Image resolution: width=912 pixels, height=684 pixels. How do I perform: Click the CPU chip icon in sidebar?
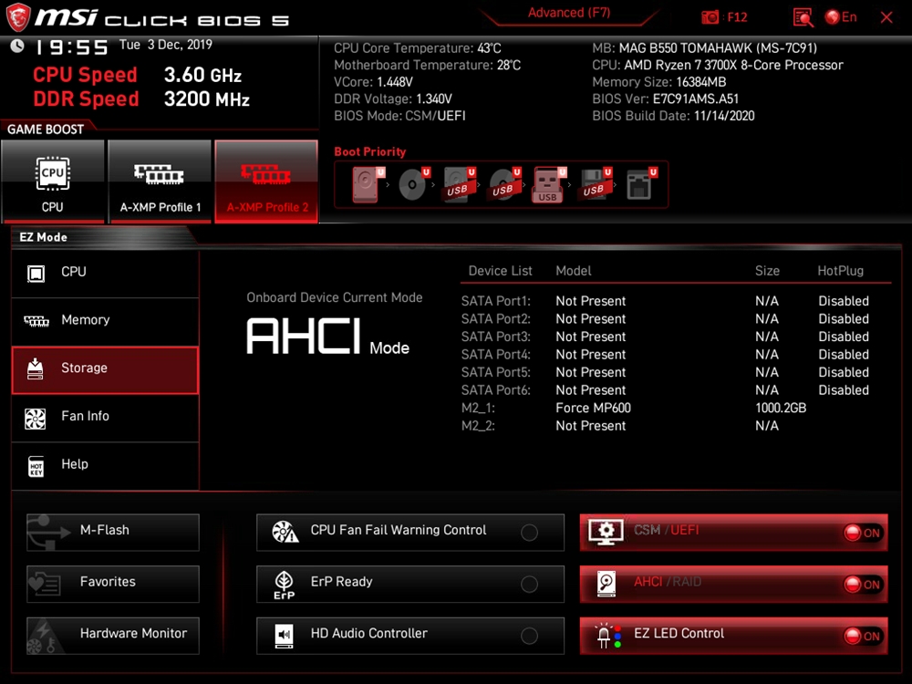(36, 273)
